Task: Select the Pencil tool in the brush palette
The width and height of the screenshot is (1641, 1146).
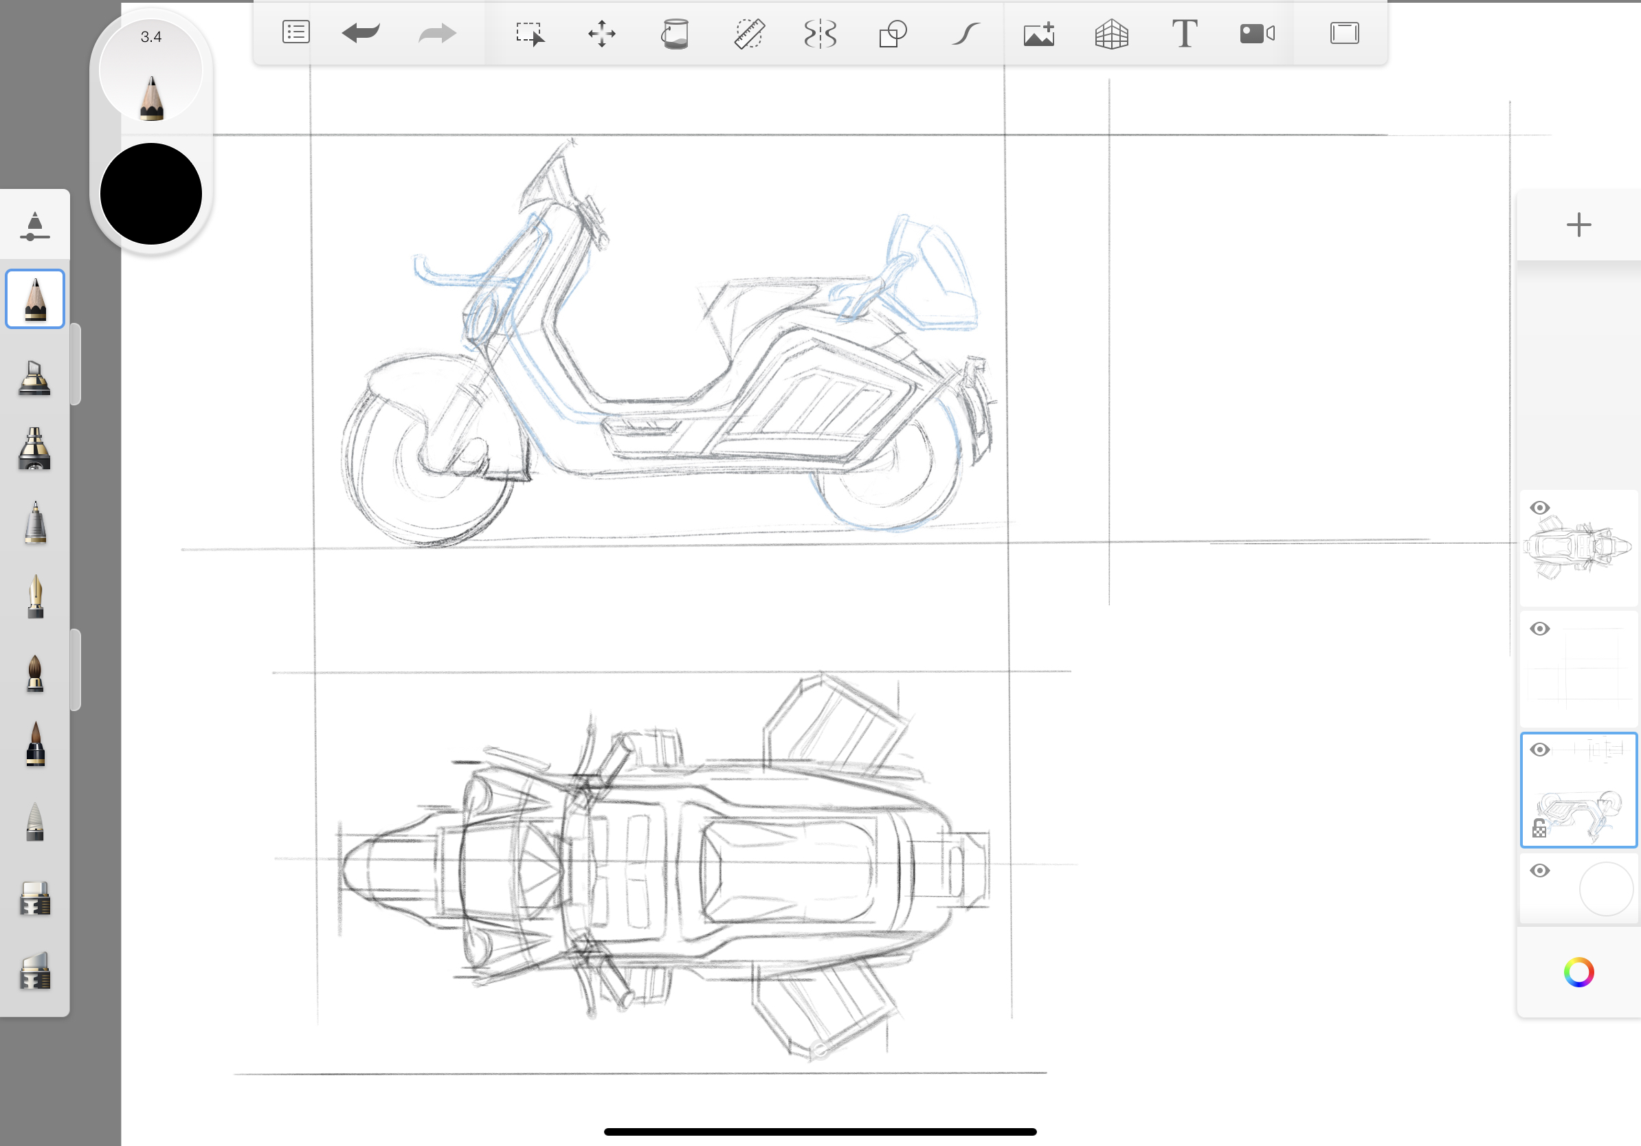Action: pos(34,299)
